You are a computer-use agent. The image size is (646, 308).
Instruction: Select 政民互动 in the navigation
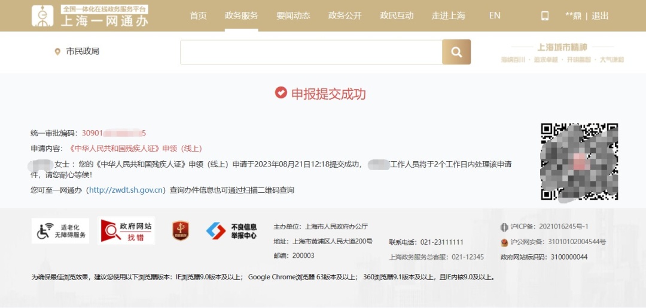tap(397, 16)
